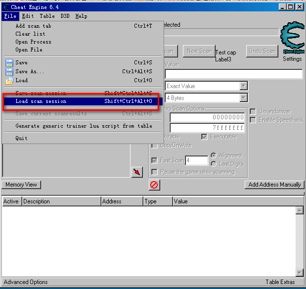Click the address list scrollbar down arrow
The height and width of the screenshot is (289, 306).
299,272
